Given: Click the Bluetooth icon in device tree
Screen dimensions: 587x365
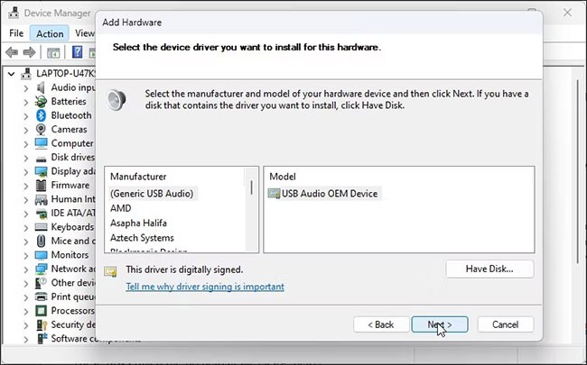Looking at the screenshot, I should tap(42, 115).
